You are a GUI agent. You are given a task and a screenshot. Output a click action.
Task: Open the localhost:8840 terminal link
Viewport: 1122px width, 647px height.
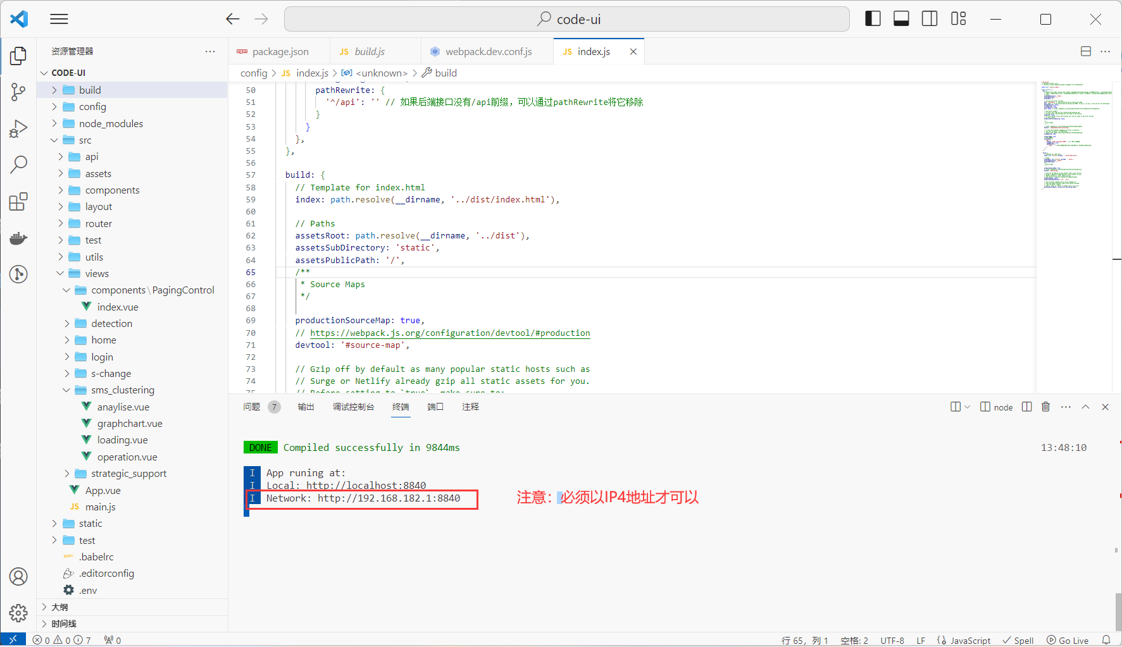click(366, 485)
